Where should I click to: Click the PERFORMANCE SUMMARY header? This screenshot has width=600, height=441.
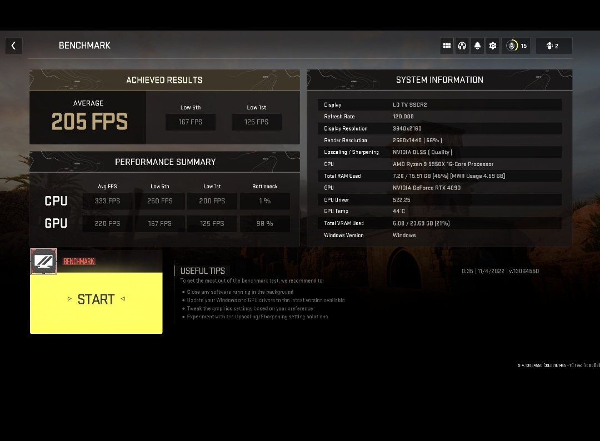click(166, 162)
